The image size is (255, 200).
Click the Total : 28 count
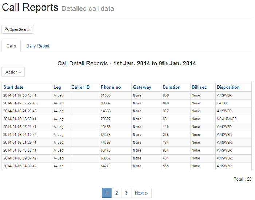243,179
